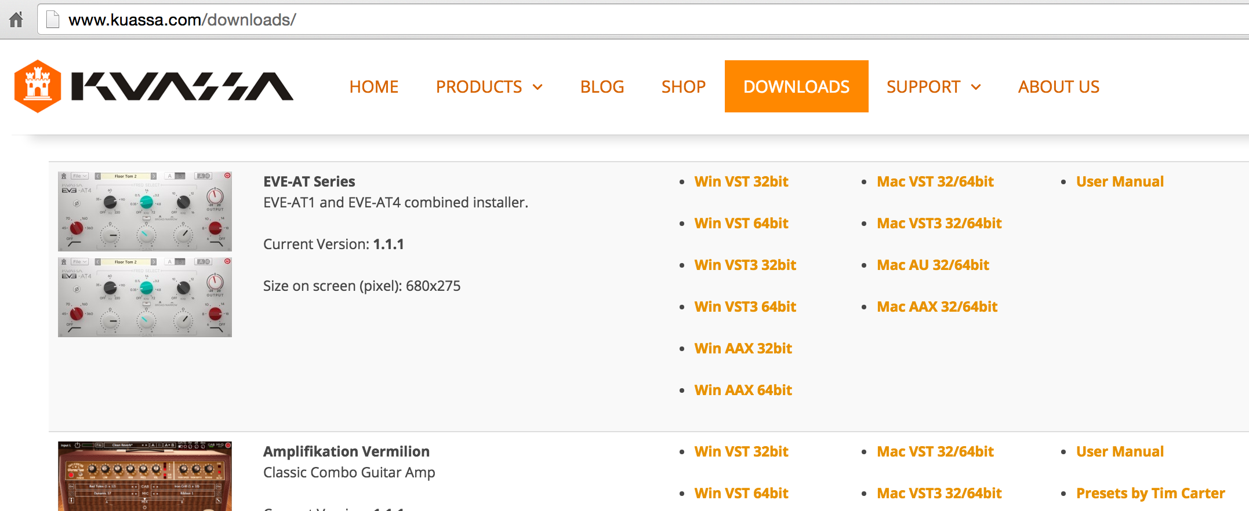Download EVE-AT Win VST3 64bit

pos(745,306)
